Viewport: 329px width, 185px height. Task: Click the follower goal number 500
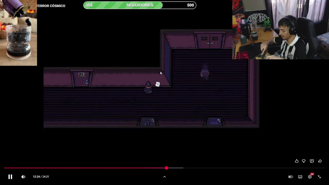coord(190,5)
